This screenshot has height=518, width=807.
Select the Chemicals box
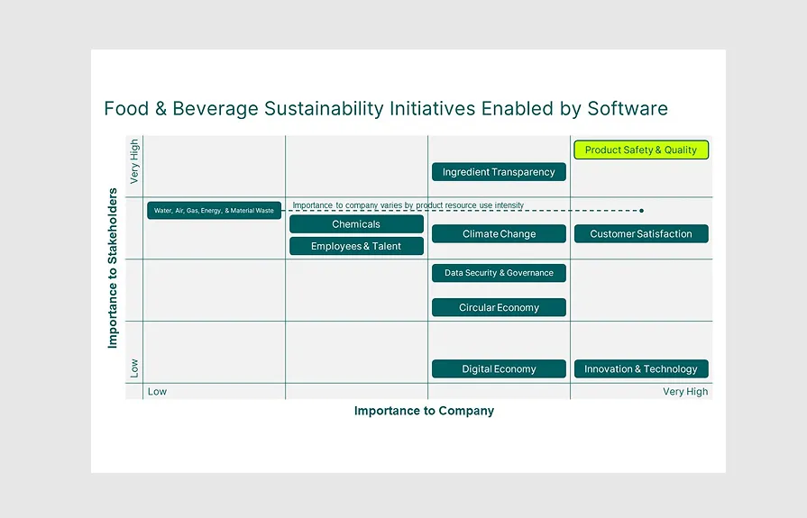pyautogui.click(x=356, y=224)
